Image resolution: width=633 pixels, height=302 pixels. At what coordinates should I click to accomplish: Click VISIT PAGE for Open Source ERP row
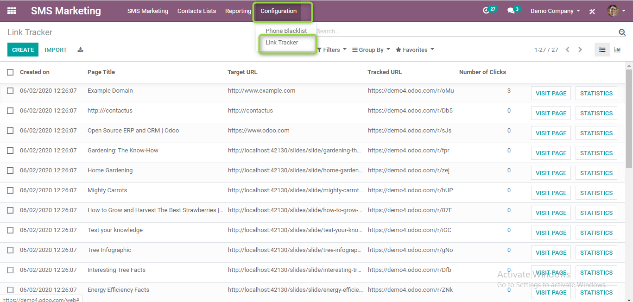click(551, 133)
